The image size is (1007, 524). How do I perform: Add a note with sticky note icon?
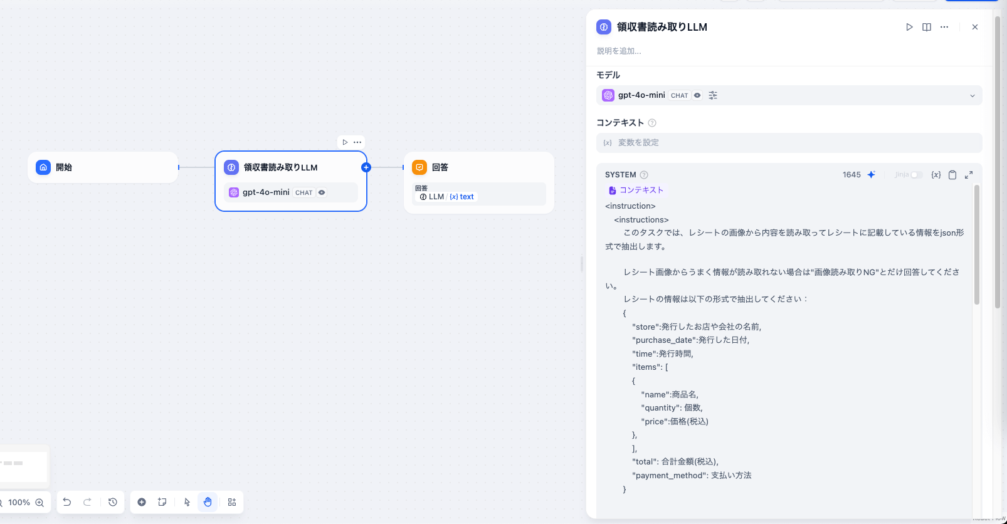pos(162,502)
